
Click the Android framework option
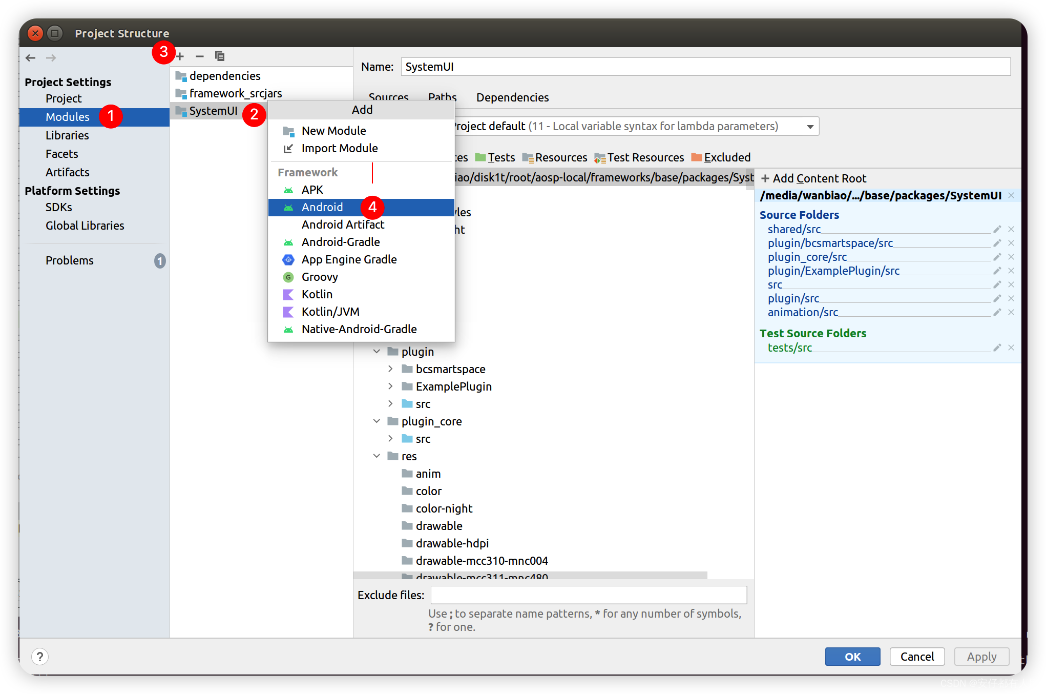tap(322, 207)
